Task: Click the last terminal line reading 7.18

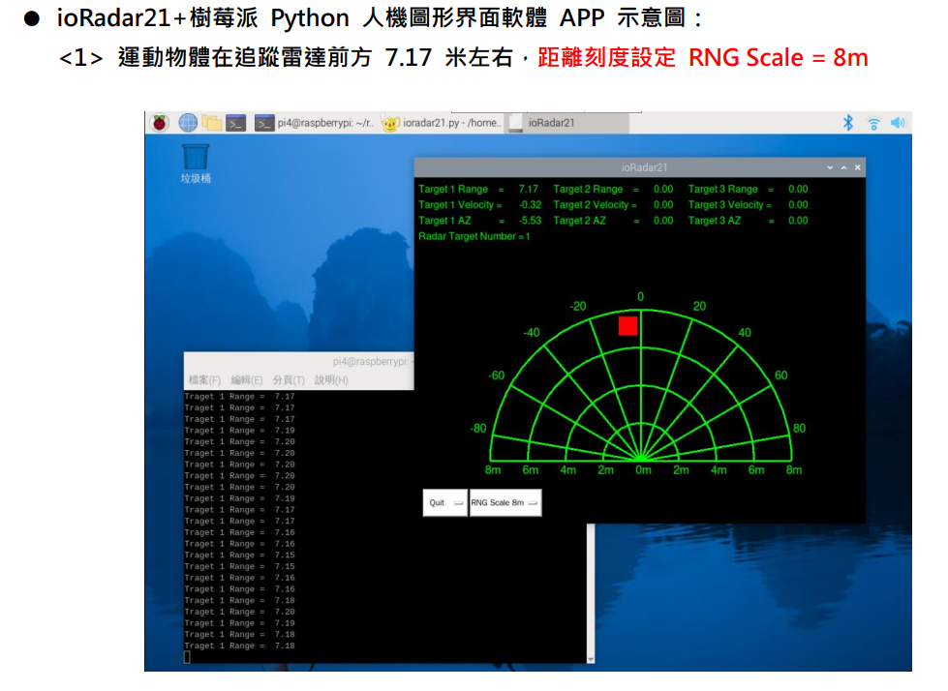Action: click(x=239, y=646)
